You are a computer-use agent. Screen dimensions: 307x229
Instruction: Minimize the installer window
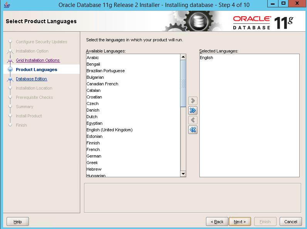click(x=273, y=3)
